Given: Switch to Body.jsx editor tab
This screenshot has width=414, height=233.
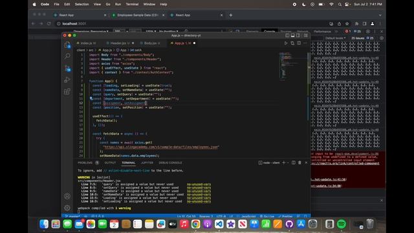Looking at the screenshot, I should click(x=152, y=43).
